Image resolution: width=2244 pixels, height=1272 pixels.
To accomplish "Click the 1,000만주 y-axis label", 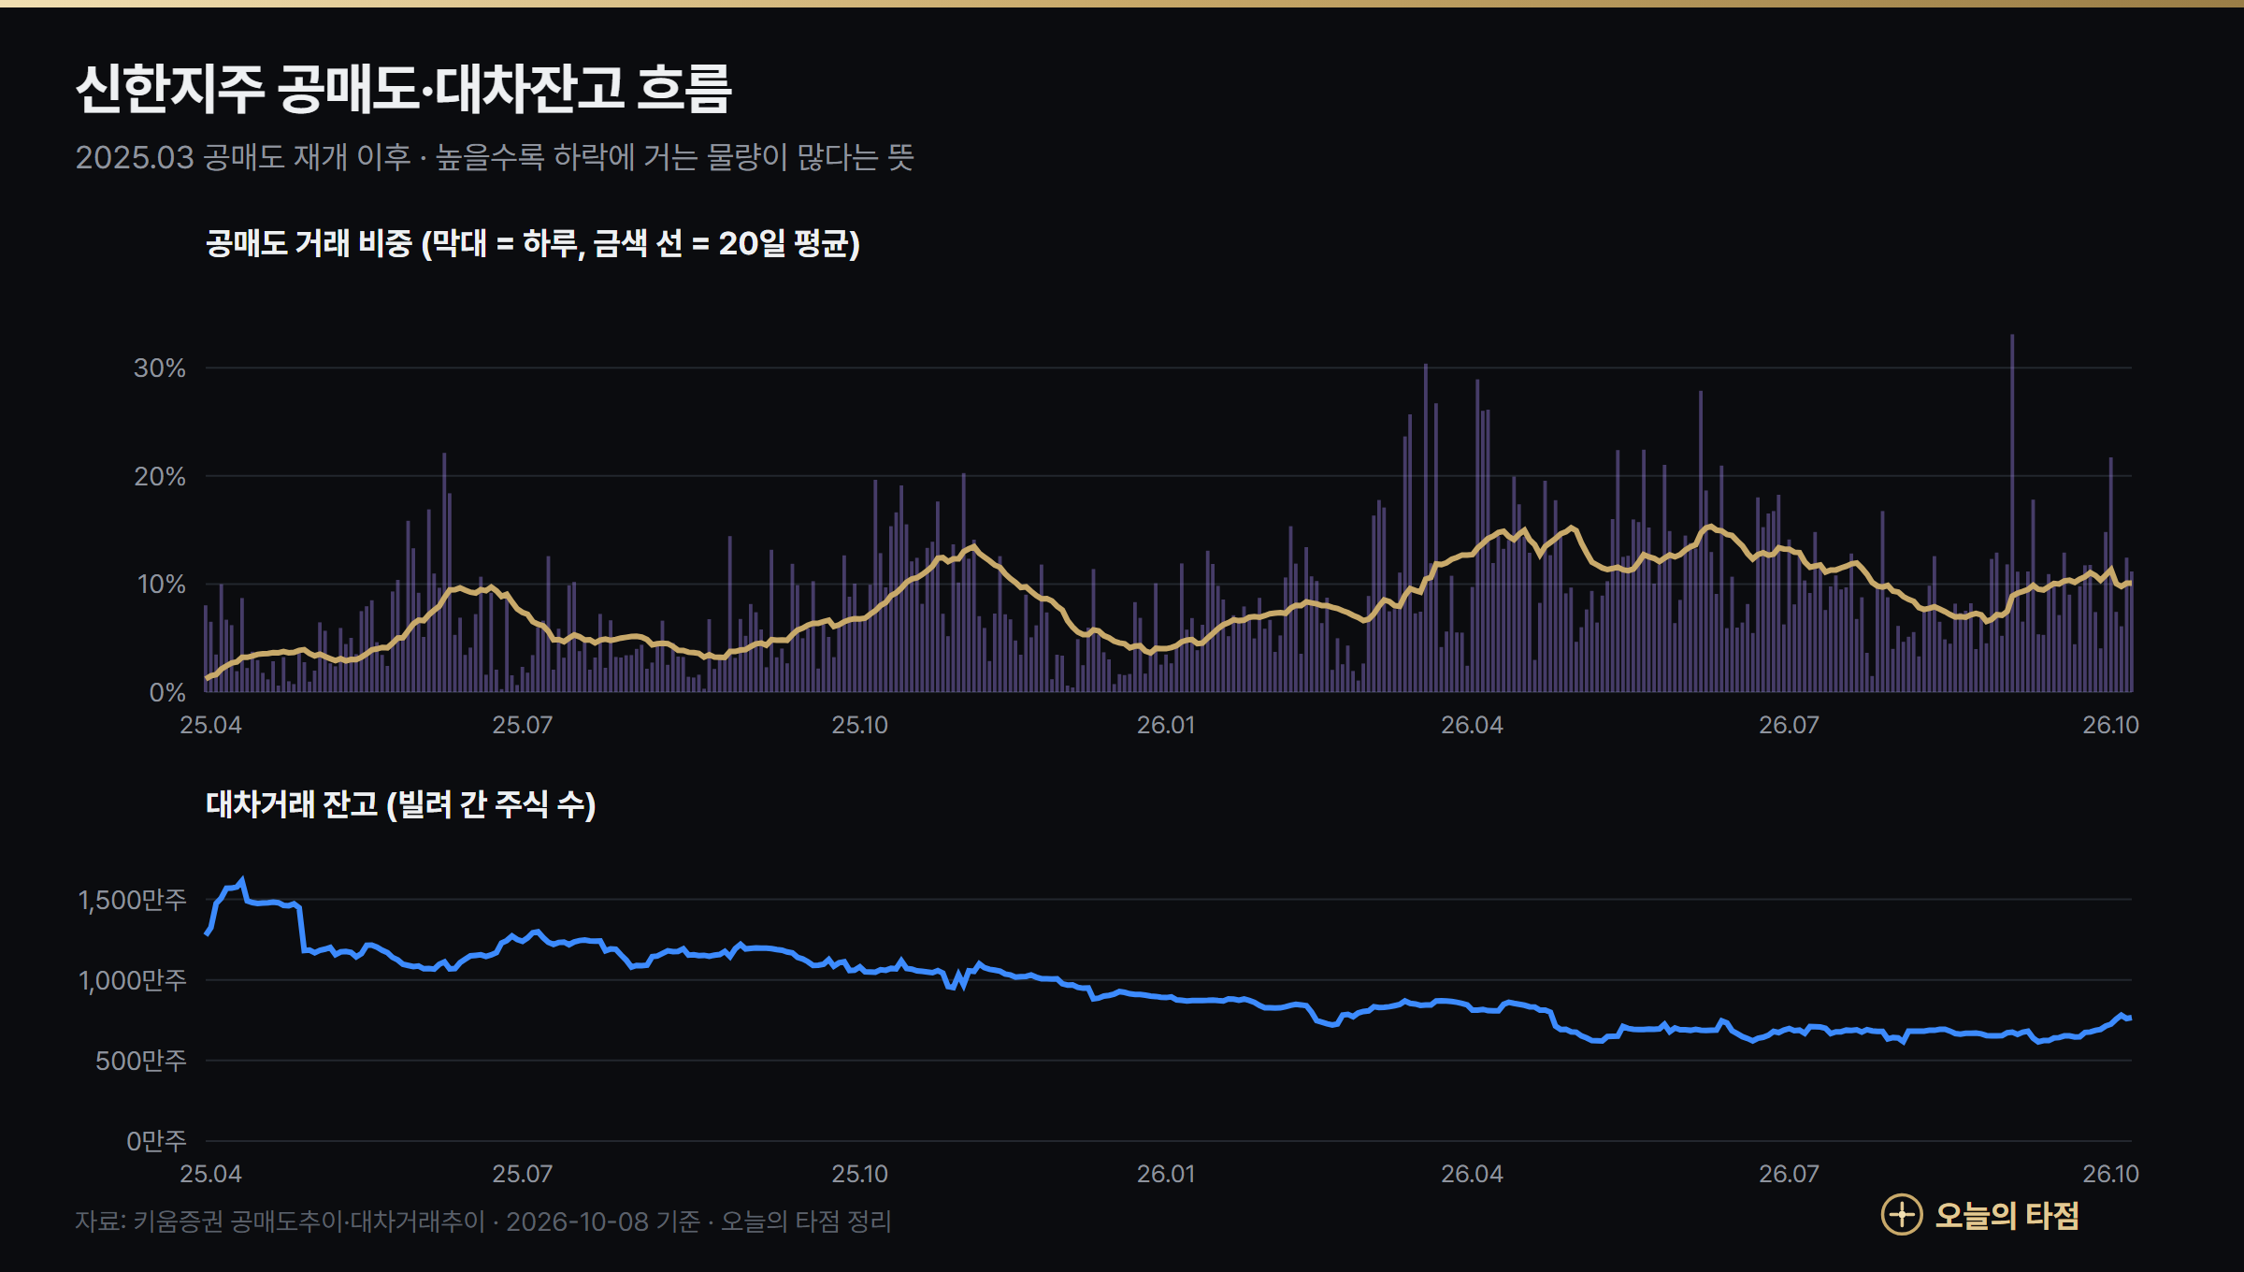I will [133, 980].
